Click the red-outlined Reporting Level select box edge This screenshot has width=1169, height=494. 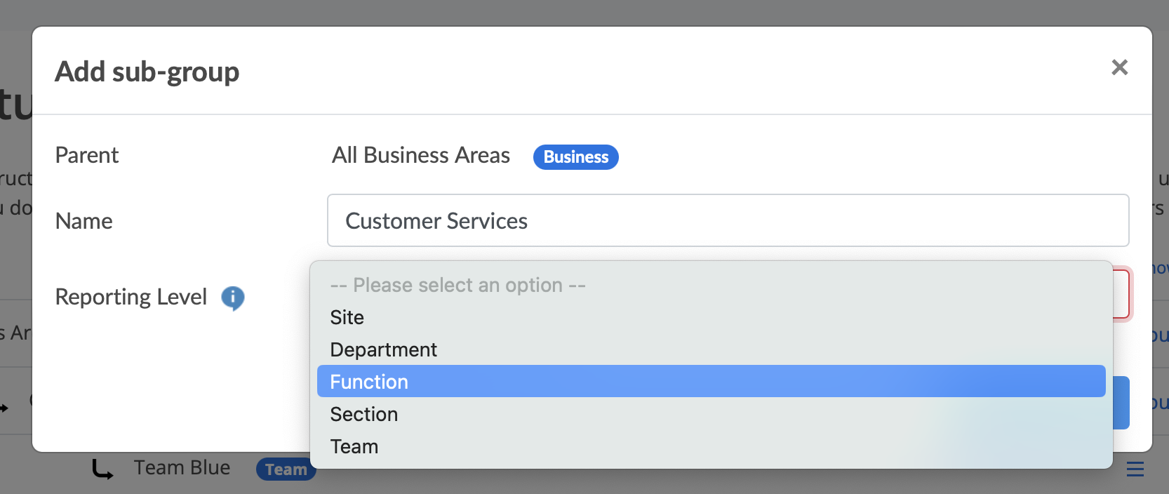point(1122,294)
